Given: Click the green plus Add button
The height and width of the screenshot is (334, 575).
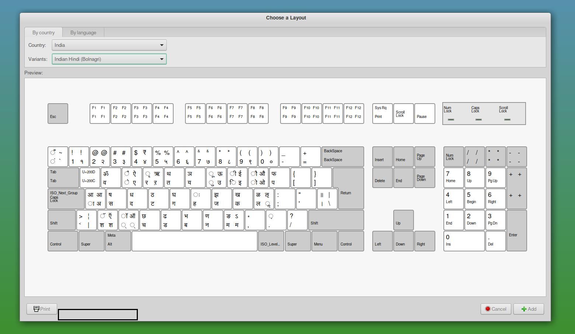Looking at the screenshot, I should point(529,309).
